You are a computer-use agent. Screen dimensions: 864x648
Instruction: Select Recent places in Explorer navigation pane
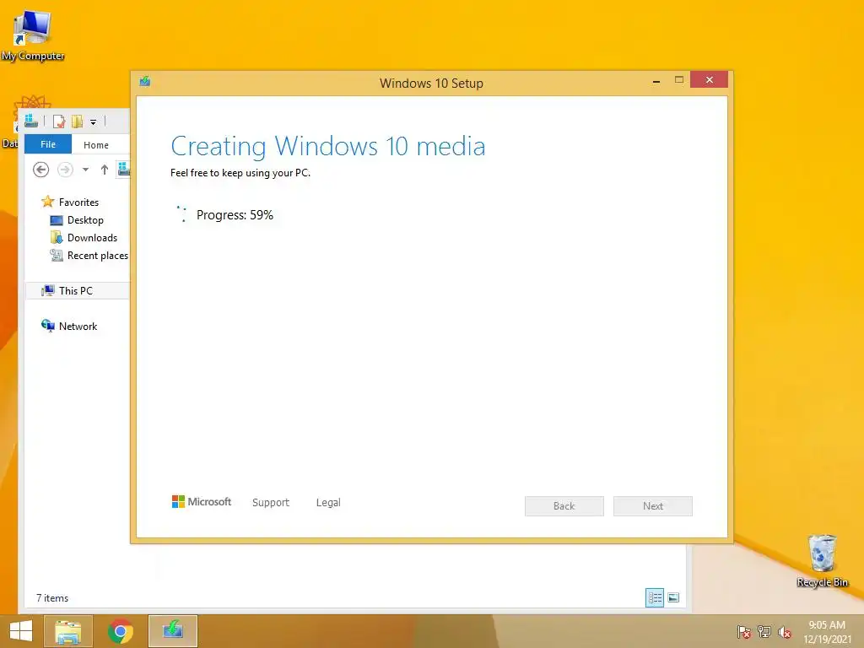(x=89, y=255)
